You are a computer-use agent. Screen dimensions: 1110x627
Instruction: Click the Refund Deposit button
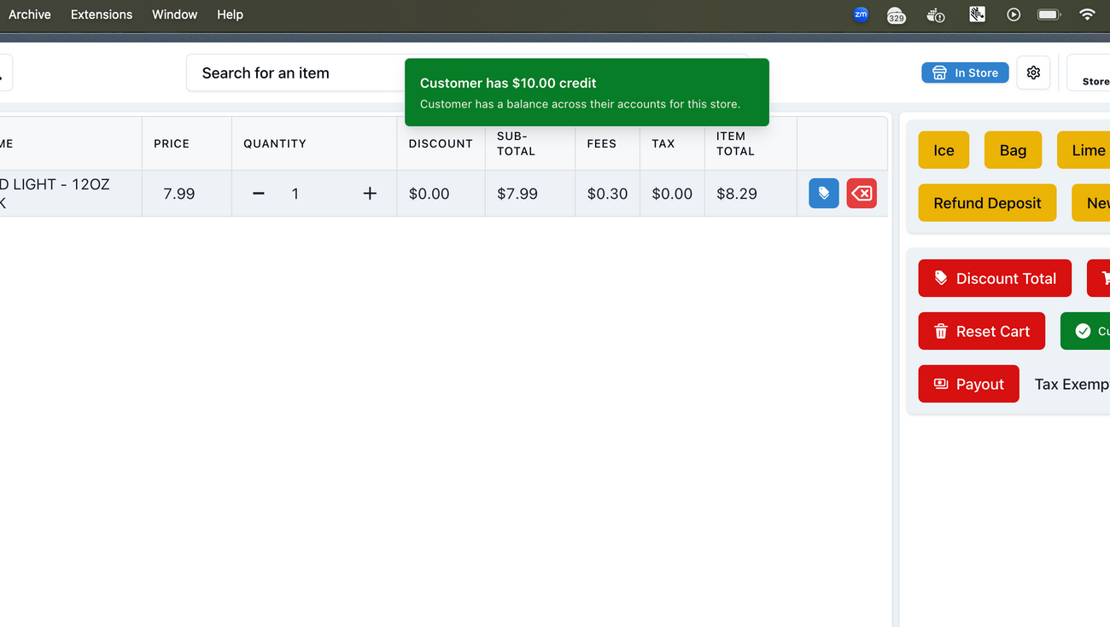tap(987, 203)
